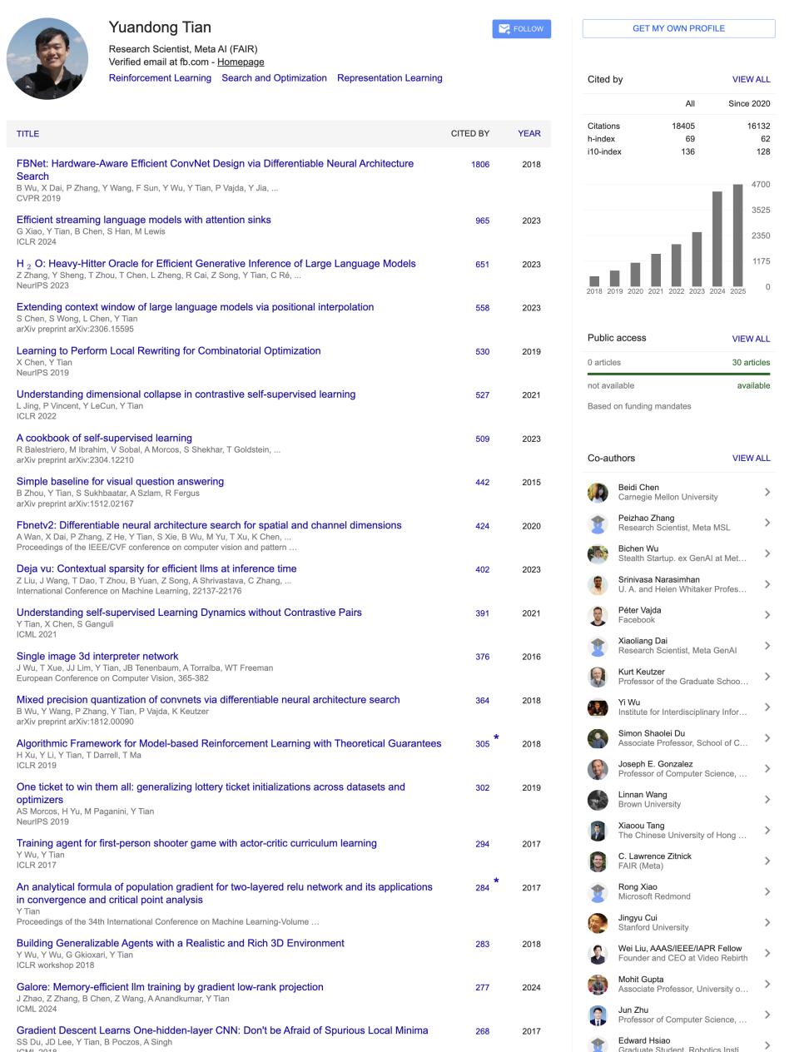Image resolution: width=799 pixels, height=1052 pixels.
Task: Open Xiaoliang Dai's avatar icon
Action: 598,647
